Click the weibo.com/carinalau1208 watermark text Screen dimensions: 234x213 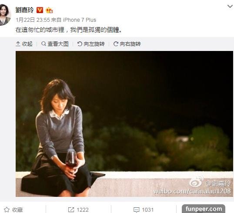(192, 191)
